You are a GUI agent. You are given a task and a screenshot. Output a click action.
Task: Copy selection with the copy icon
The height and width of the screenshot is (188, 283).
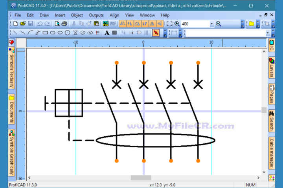coord(81,23)
